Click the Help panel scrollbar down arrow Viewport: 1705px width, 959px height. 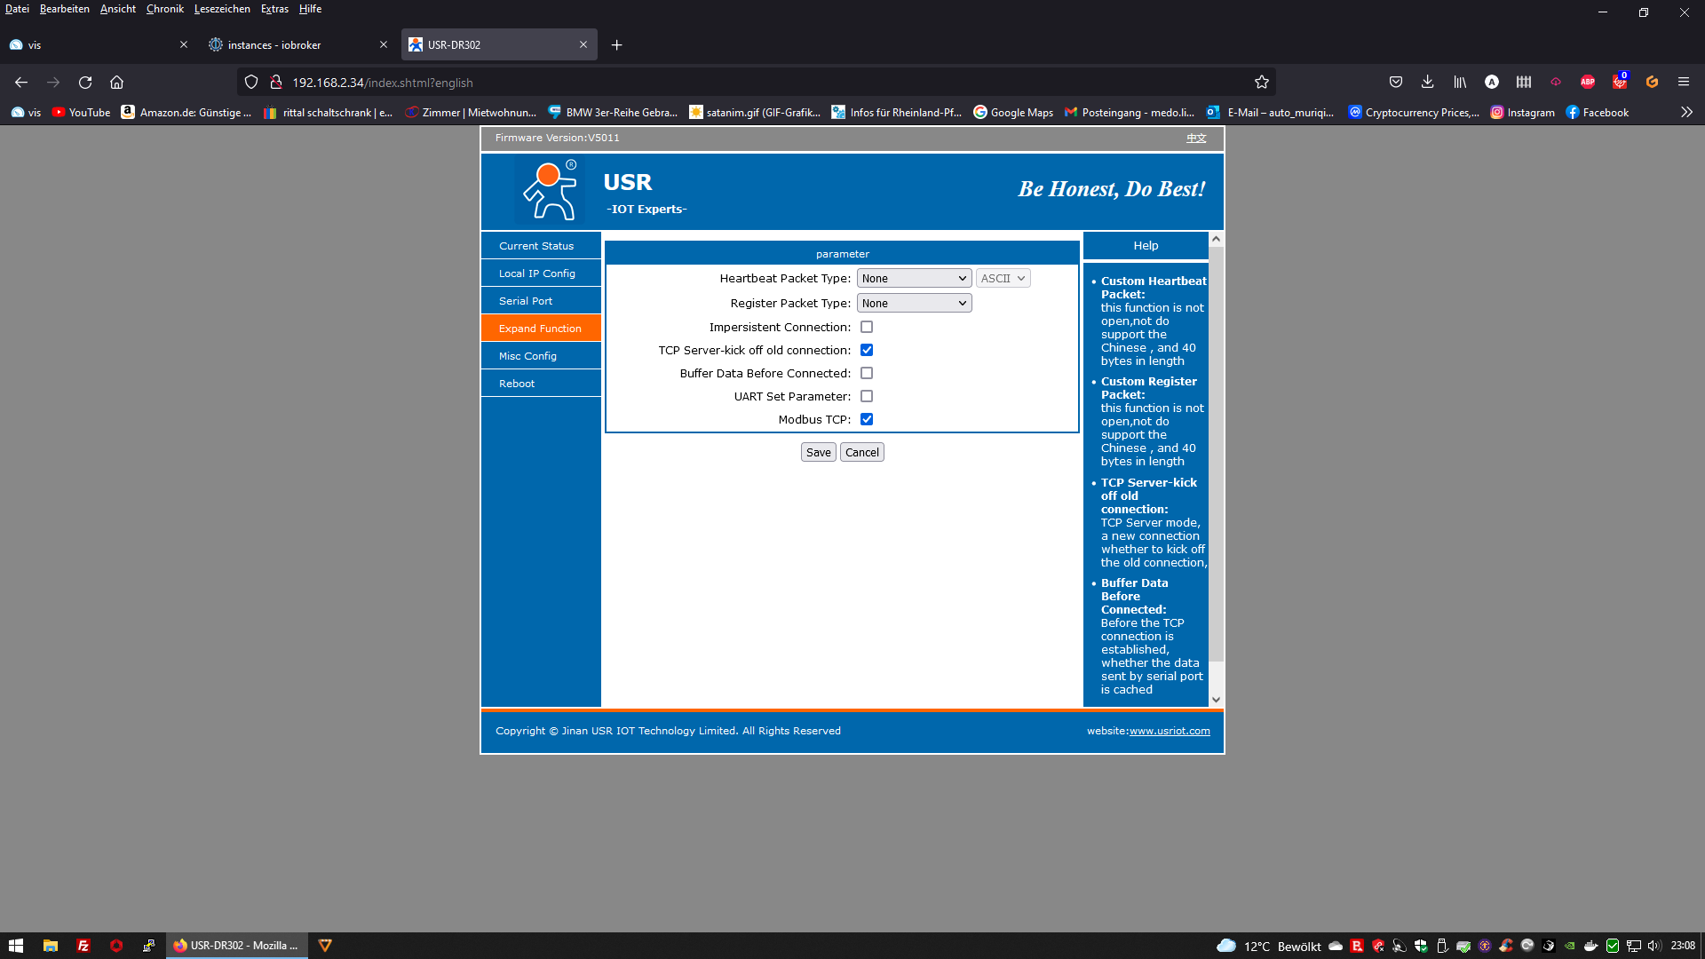coord(1216,700)
